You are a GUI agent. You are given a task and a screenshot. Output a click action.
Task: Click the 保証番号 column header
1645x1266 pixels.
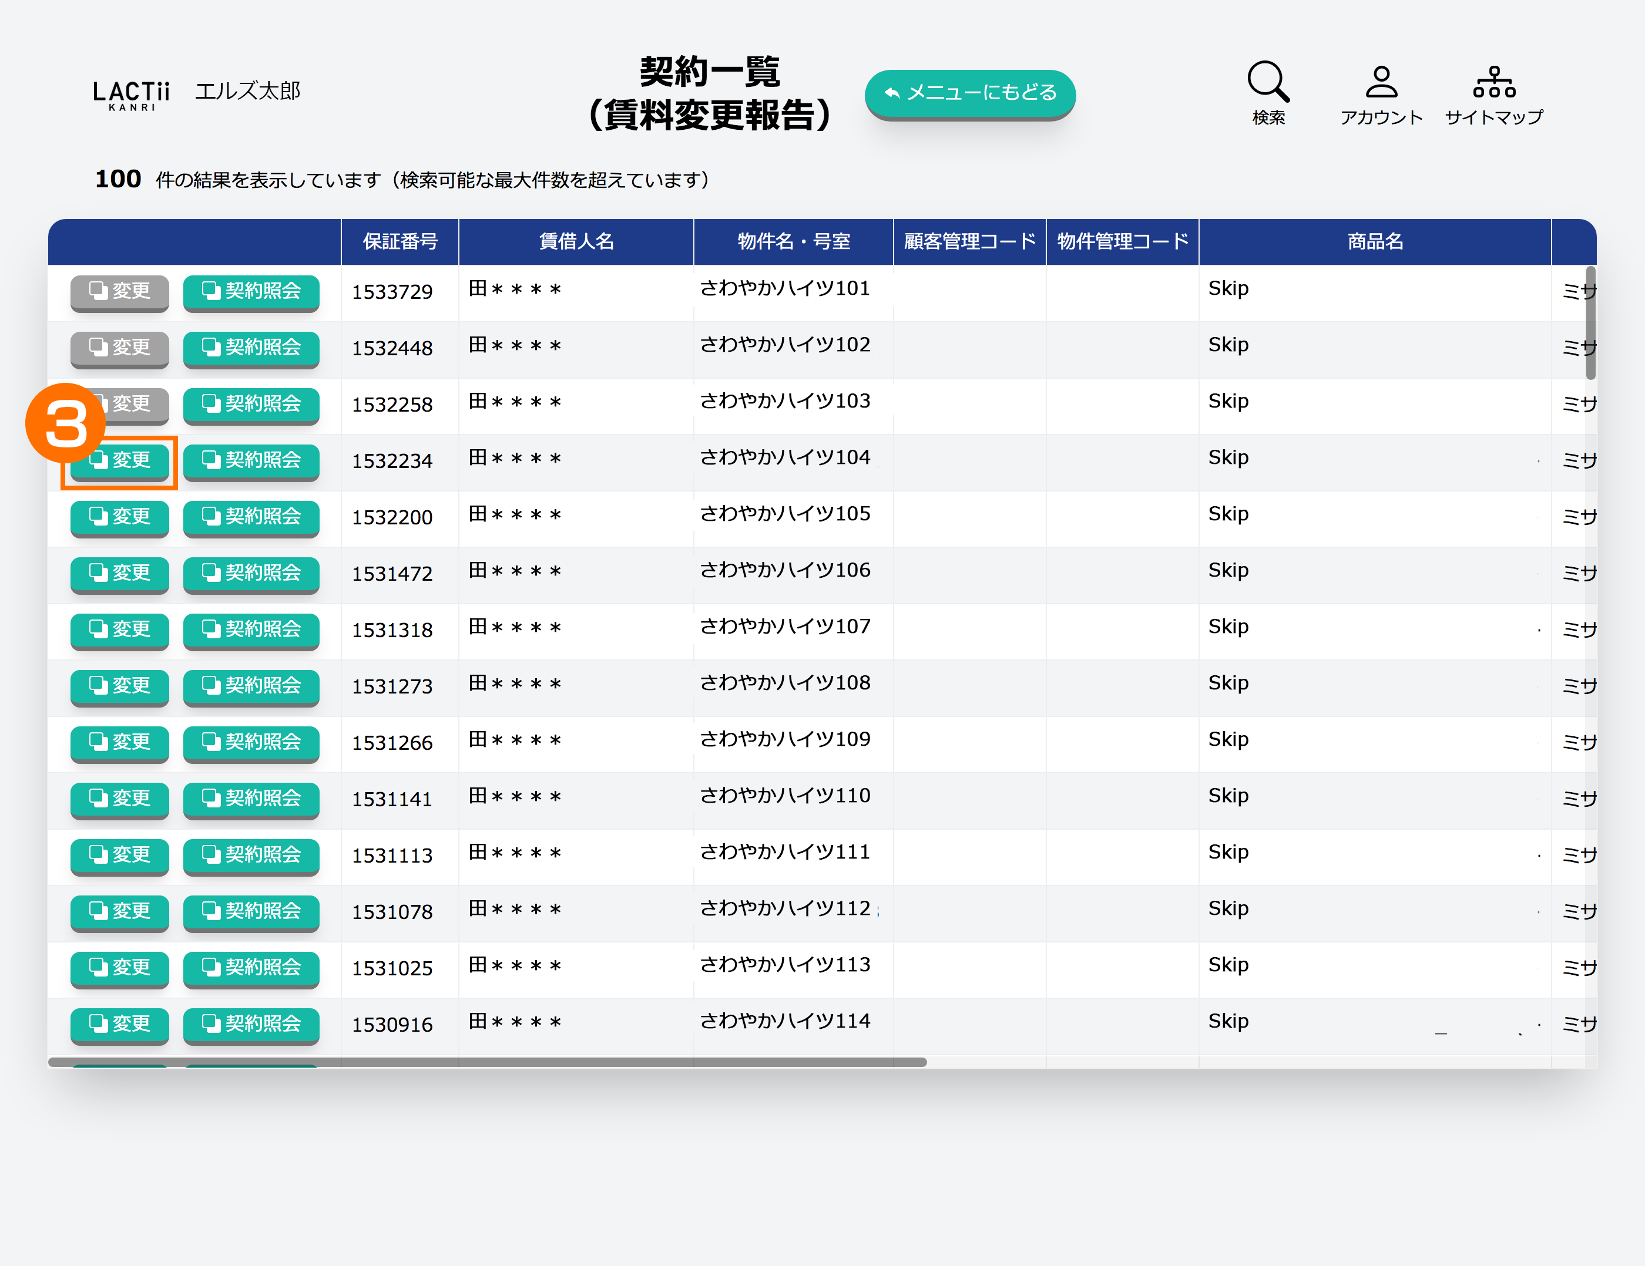coord(400,241)
